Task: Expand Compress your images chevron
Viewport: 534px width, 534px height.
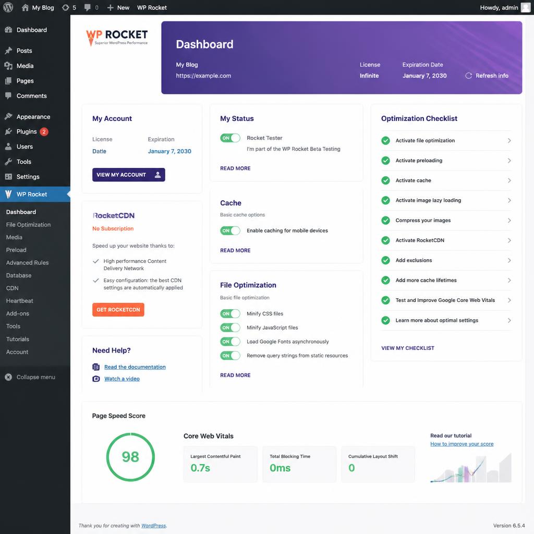Action: click(x=509, y=221)
